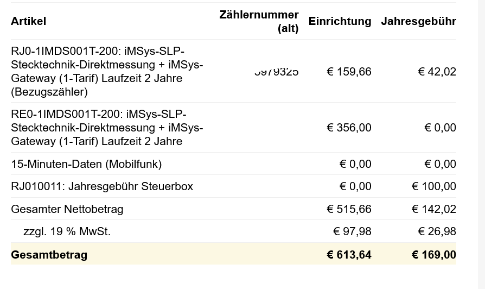Select the RJ010011 Jahresgebühr Steuerbox entry

tap(102, 186)
